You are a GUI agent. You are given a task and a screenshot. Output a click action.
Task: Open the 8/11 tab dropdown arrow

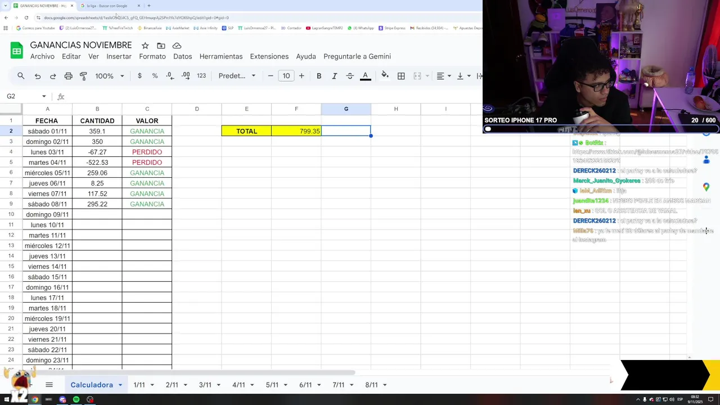coord(385,385)
